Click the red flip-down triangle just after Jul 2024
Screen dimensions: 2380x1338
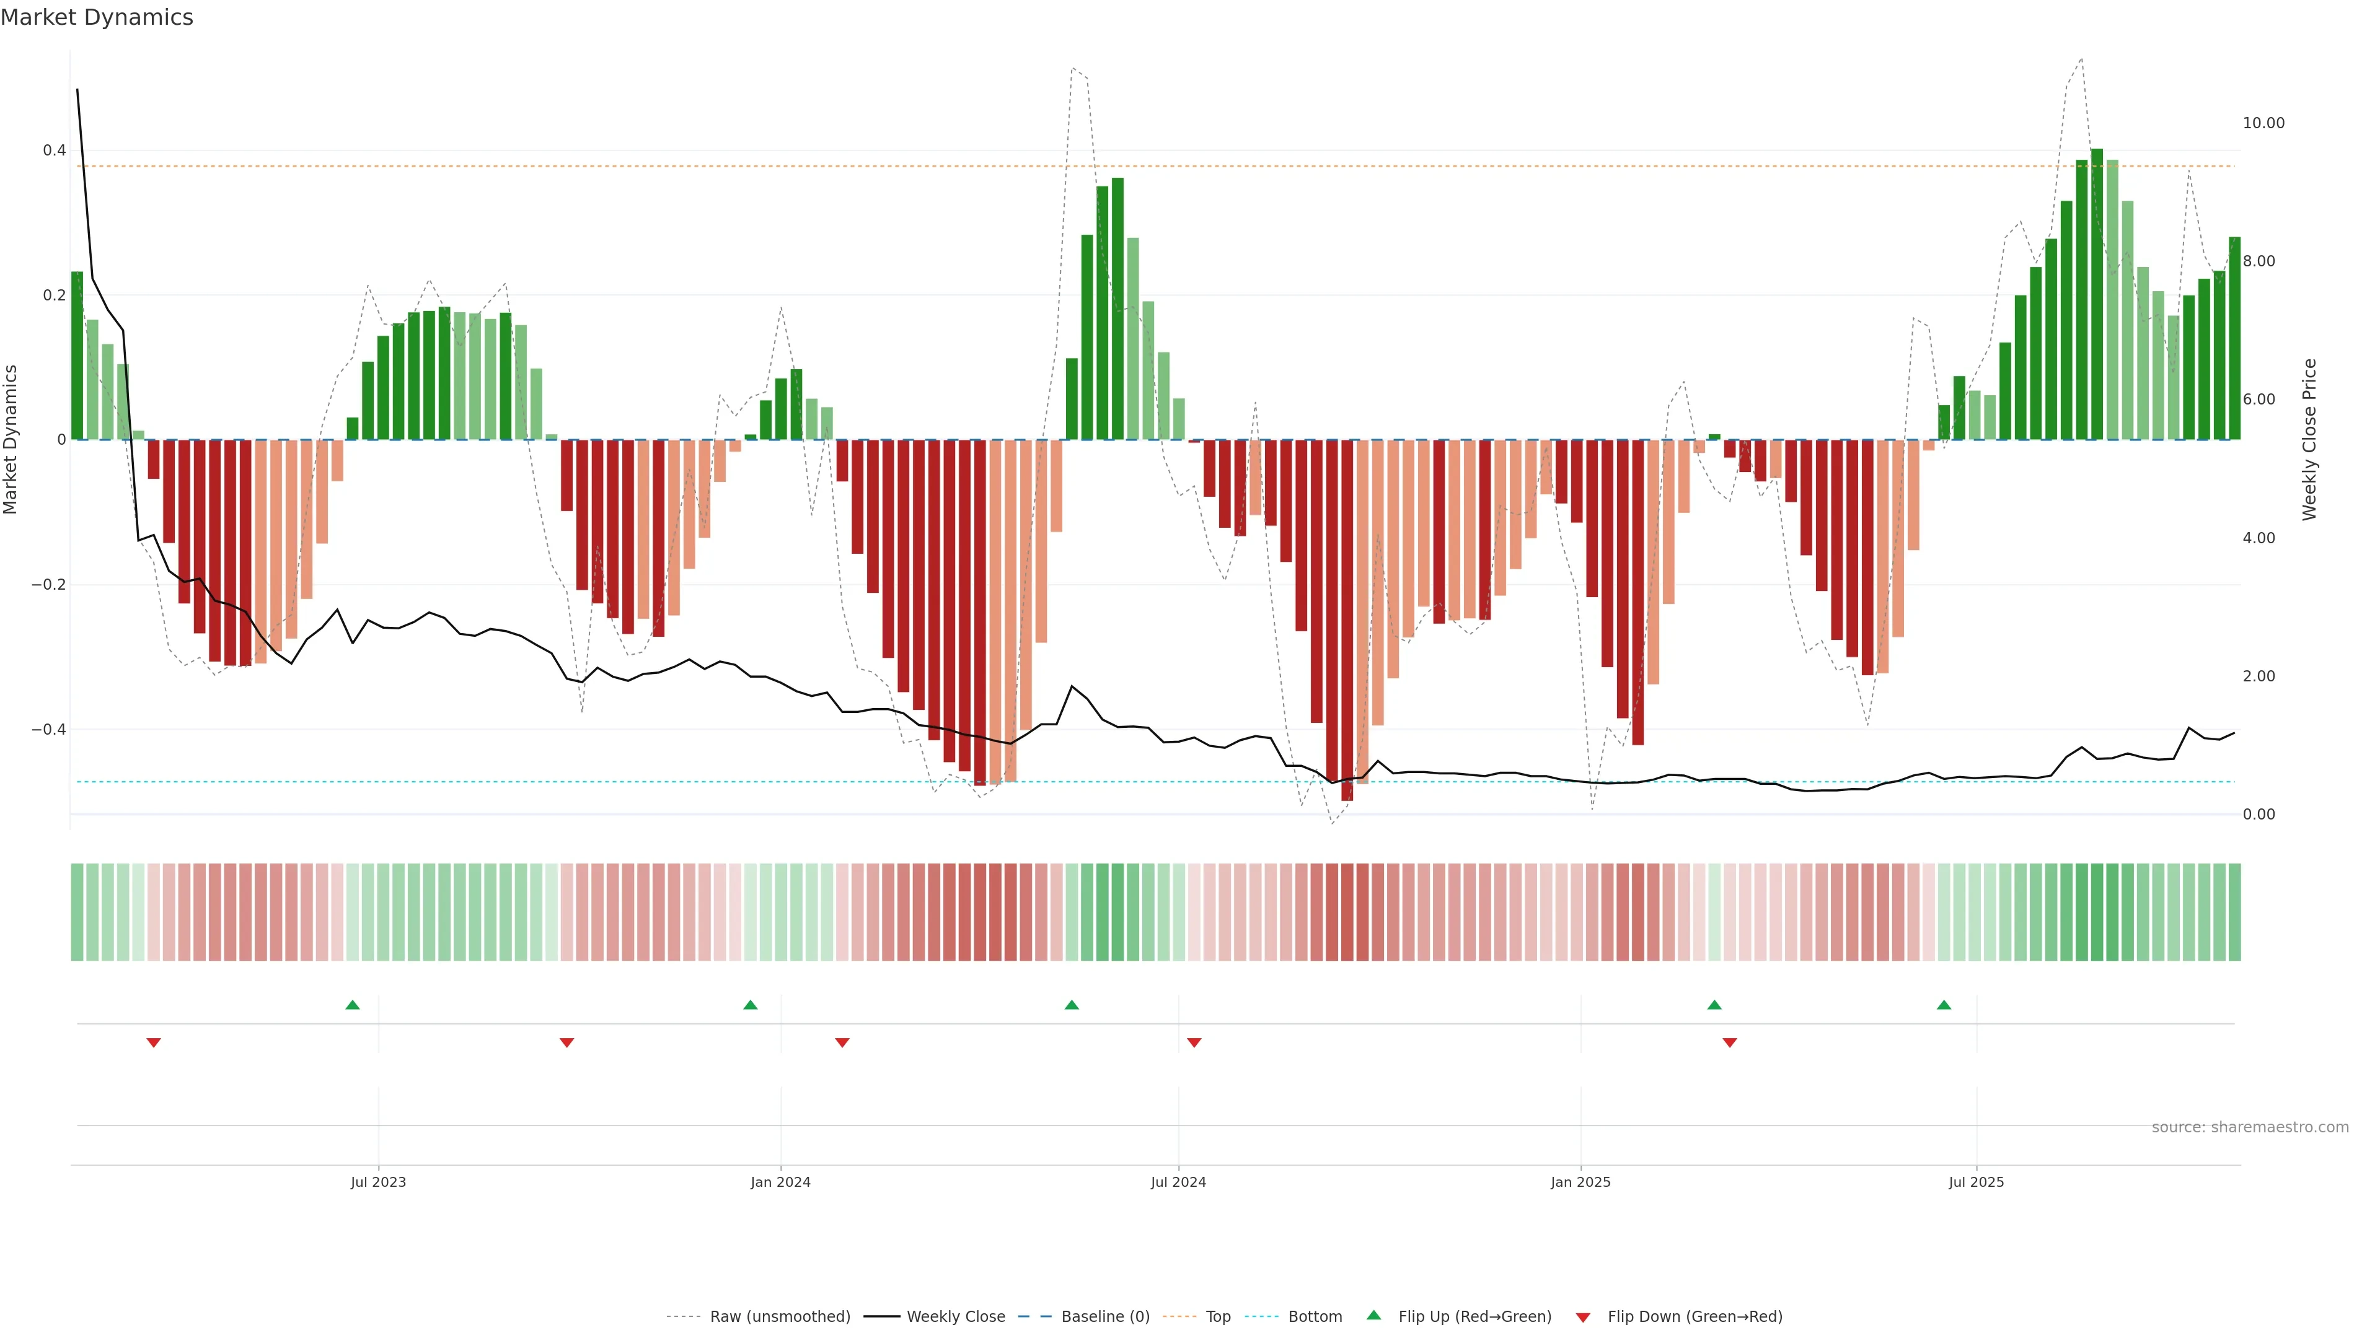1194,1043
